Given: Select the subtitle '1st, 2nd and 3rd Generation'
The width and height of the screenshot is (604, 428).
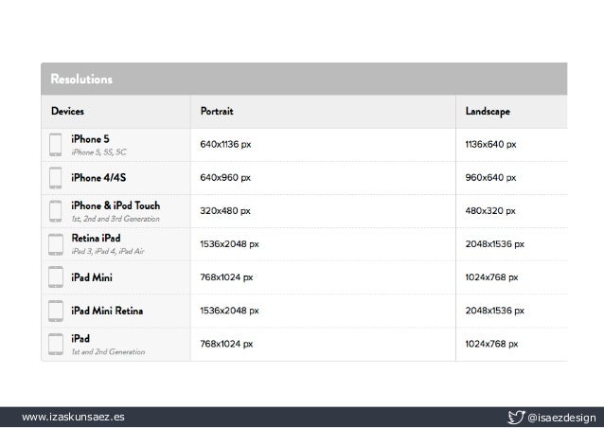Looking at the screenshot, I should coord(115,219).
